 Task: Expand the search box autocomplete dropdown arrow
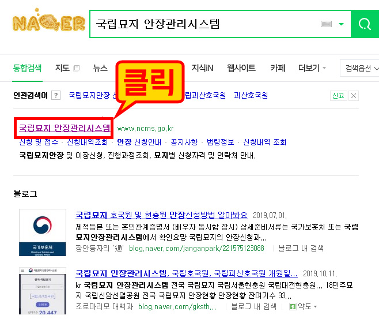(x=342, y=24)
